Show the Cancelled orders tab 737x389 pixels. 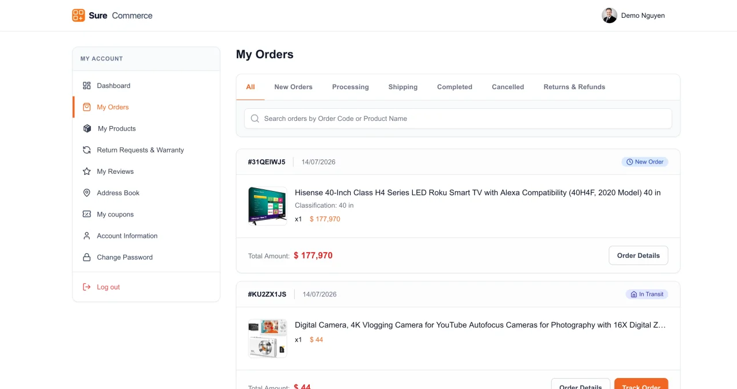[x=508, y=87]
